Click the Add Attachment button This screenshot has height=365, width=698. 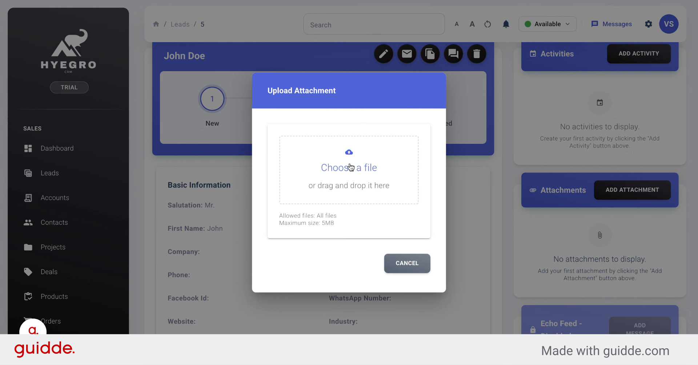tap(632, 190)
